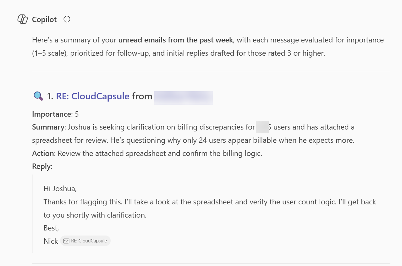Select the Reply section heading

[x=41, y=166]
